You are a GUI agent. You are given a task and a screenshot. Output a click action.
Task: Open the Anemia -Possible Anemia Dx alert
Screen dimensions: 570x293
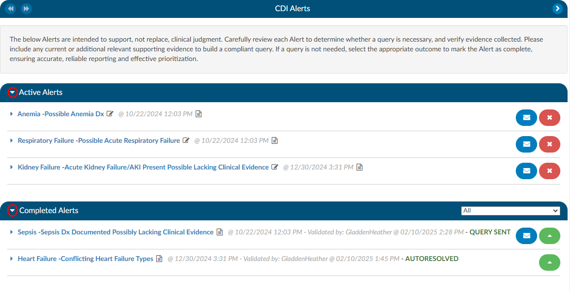click(x=60, y=114)
